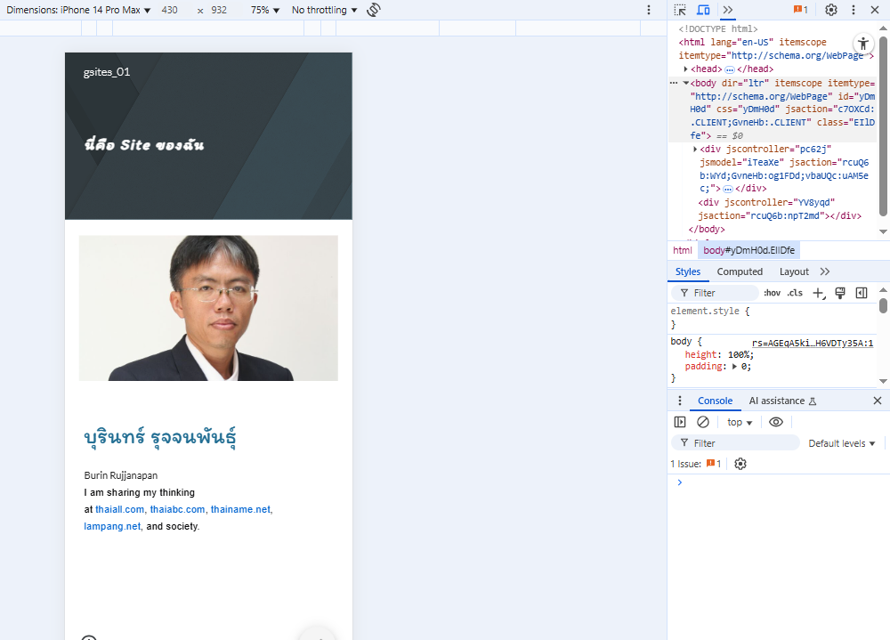Open the No throttling dropdown
890x640 pixels.
pos(325,10)
